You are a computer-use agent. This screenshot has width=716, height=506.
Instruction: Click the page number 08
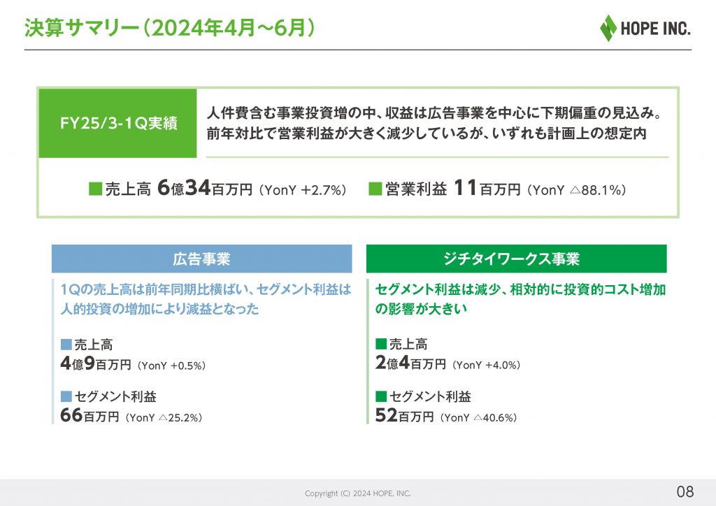point(685,489)
